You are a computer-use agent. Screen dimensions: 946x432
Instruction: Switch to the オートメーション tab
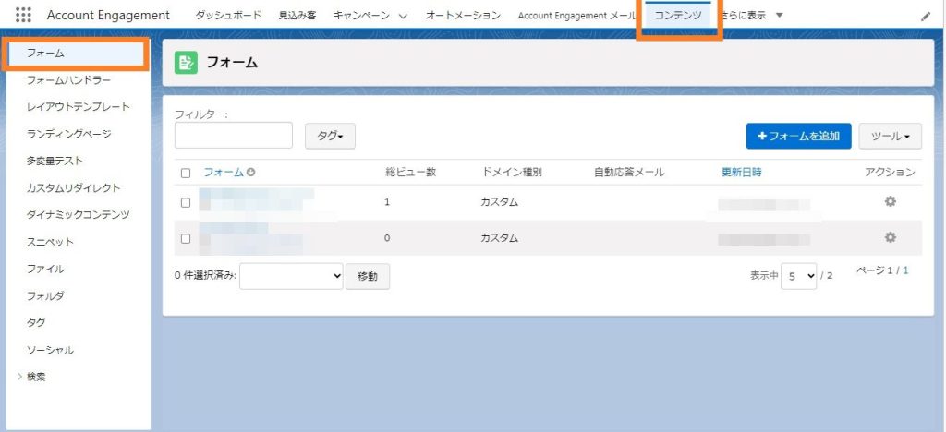coord(463,16)
